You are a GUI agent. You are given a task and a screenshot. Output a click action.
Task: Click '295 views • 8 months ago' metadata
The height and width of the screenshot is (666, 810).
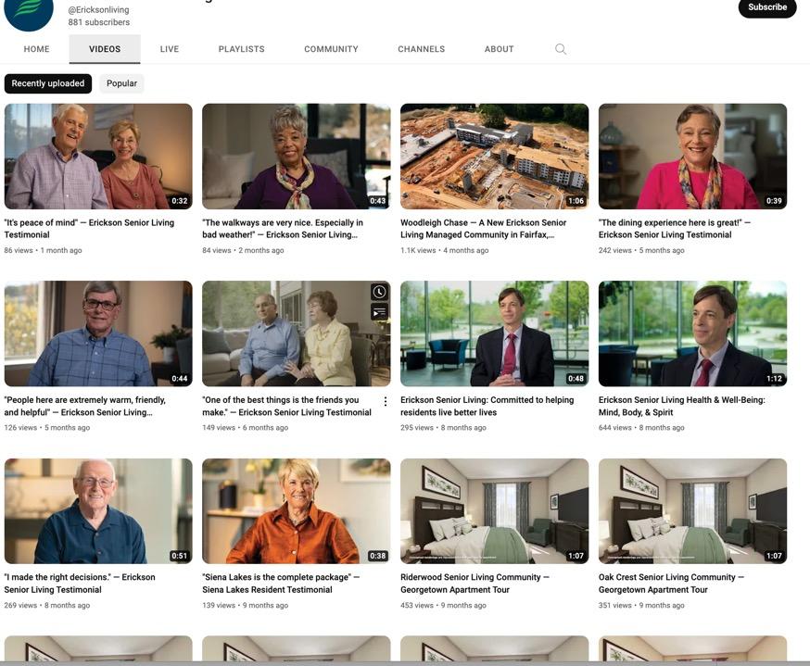(x=443, y=427)
